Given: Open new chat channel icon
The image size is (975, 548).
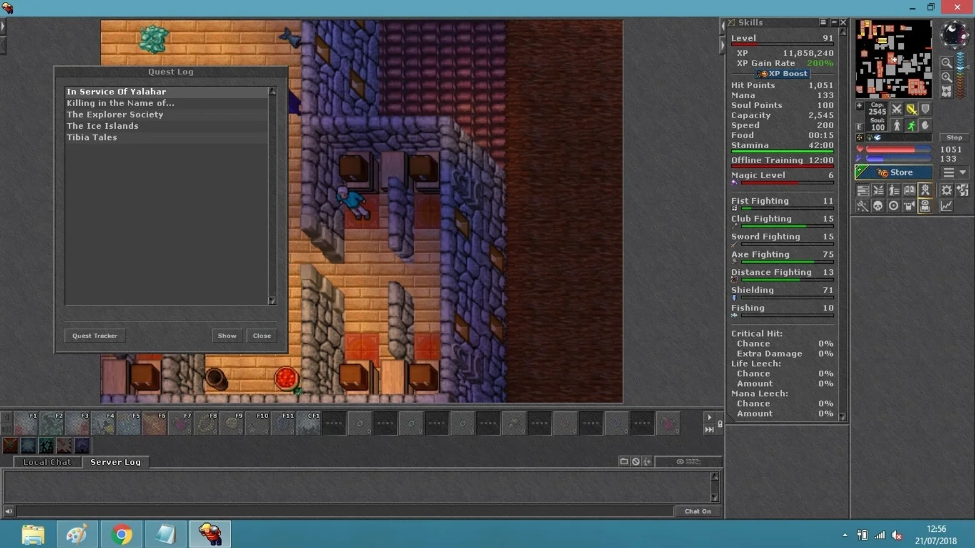Looking at the screenshot, I should [624, 462].
